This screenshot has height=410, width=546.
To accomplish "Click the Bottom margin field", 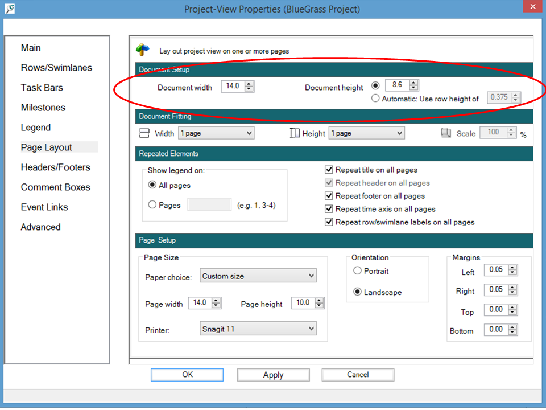I will [x=496, y=330].
